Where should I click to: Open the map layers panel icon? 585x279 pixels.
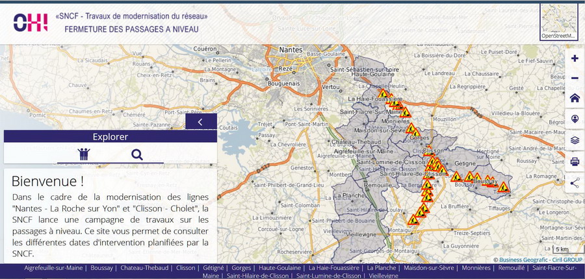tap(575, 140)
